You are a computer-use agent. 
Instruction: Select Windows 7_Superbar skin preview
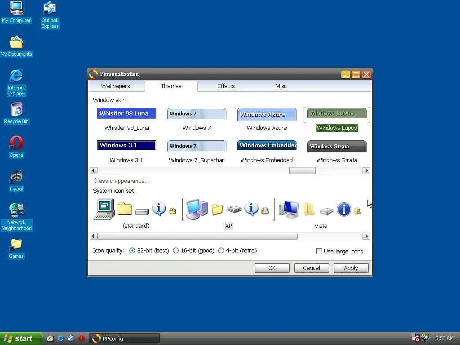(197, 146)
